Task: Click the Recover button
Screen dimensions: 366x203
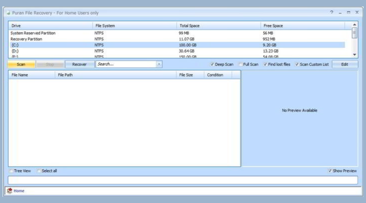Action: tap(79, 64)
